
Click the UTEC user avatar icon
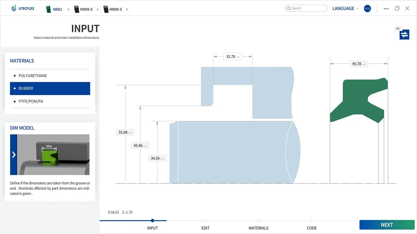[x=367, y=9]
